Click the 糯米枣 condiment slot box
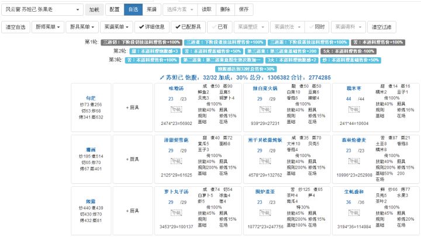The height and width of the screenshot is (237, 421). (354, 110)
